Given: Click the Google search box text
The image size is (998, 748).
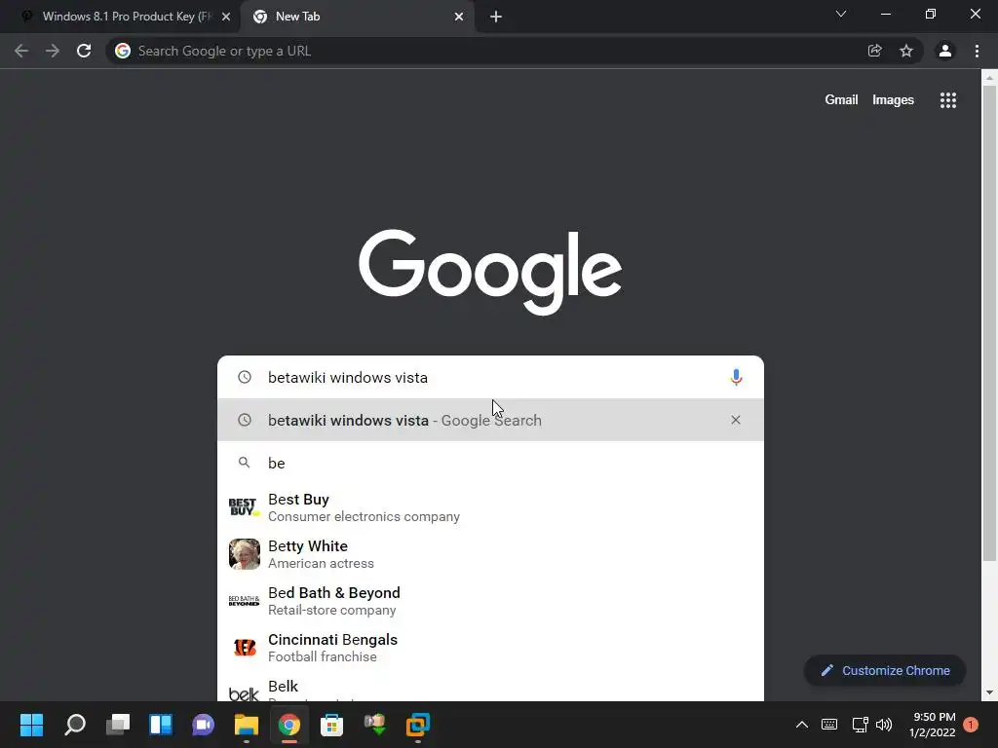Looking at the screenshot, I should coord(348,377).
